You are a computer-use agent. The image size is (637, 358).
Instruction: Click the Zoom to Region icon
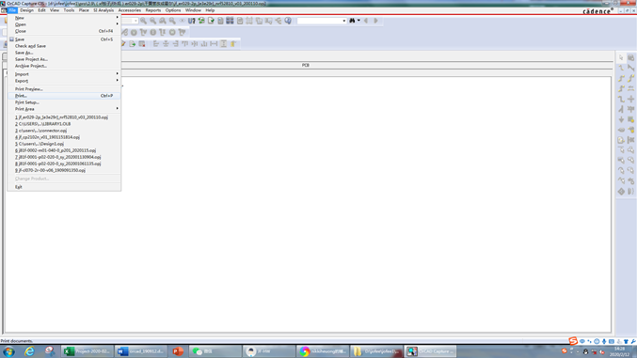163,21
